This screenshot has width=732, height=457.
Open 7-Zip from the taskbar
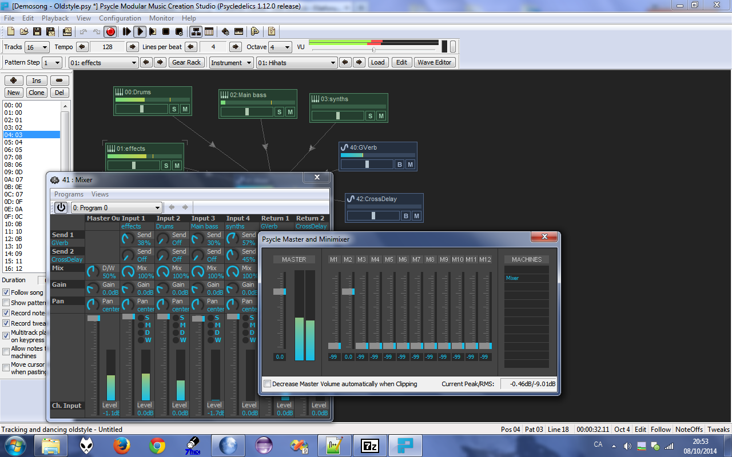pyautogui.click(x=370, y=445)
